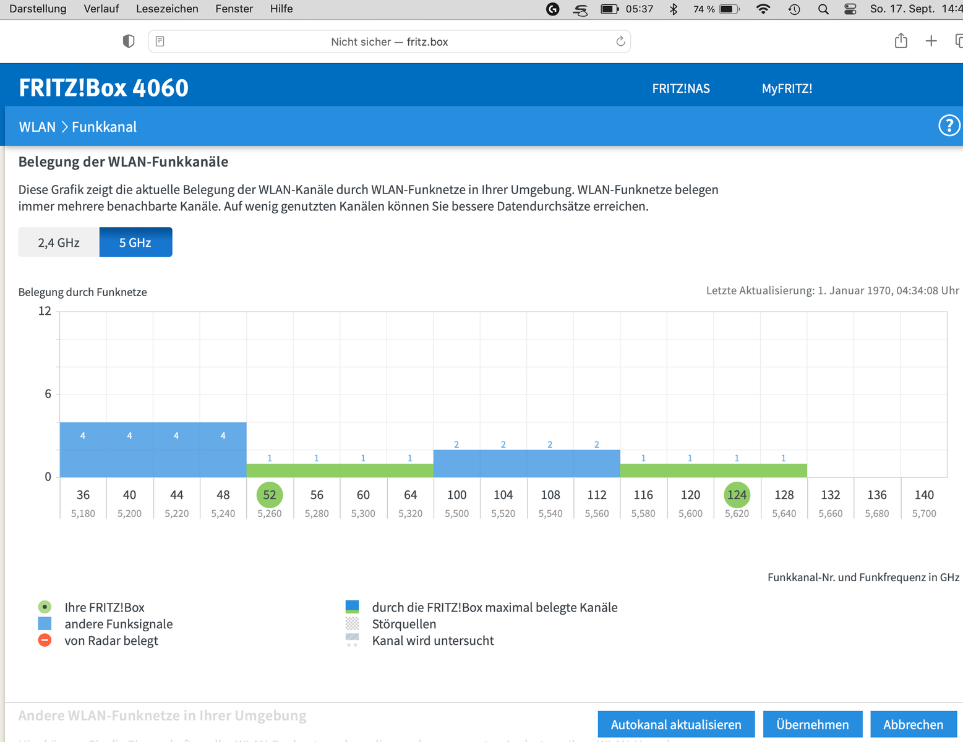Image resolution: width=963 pixels, height=742 pixels.
Task: Select the 5 GHz band
Action: pyautogui.click(x=135, y=242)
